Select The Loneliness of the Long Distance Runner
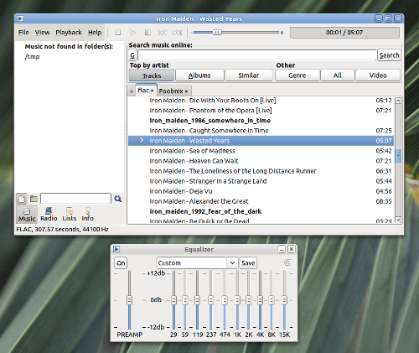 [261, 171]
